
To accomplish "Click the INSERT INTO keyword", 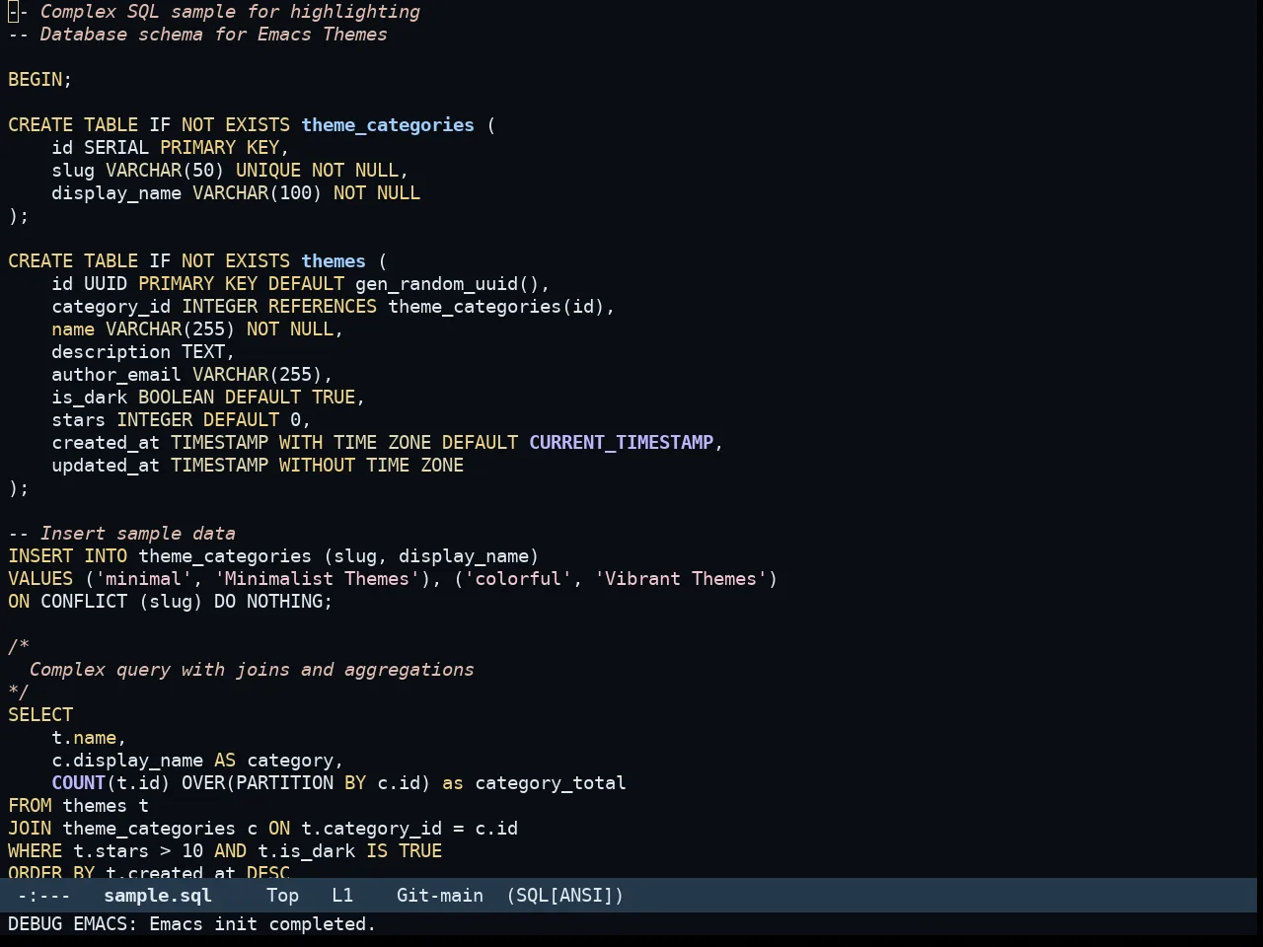I will point(68,556).
